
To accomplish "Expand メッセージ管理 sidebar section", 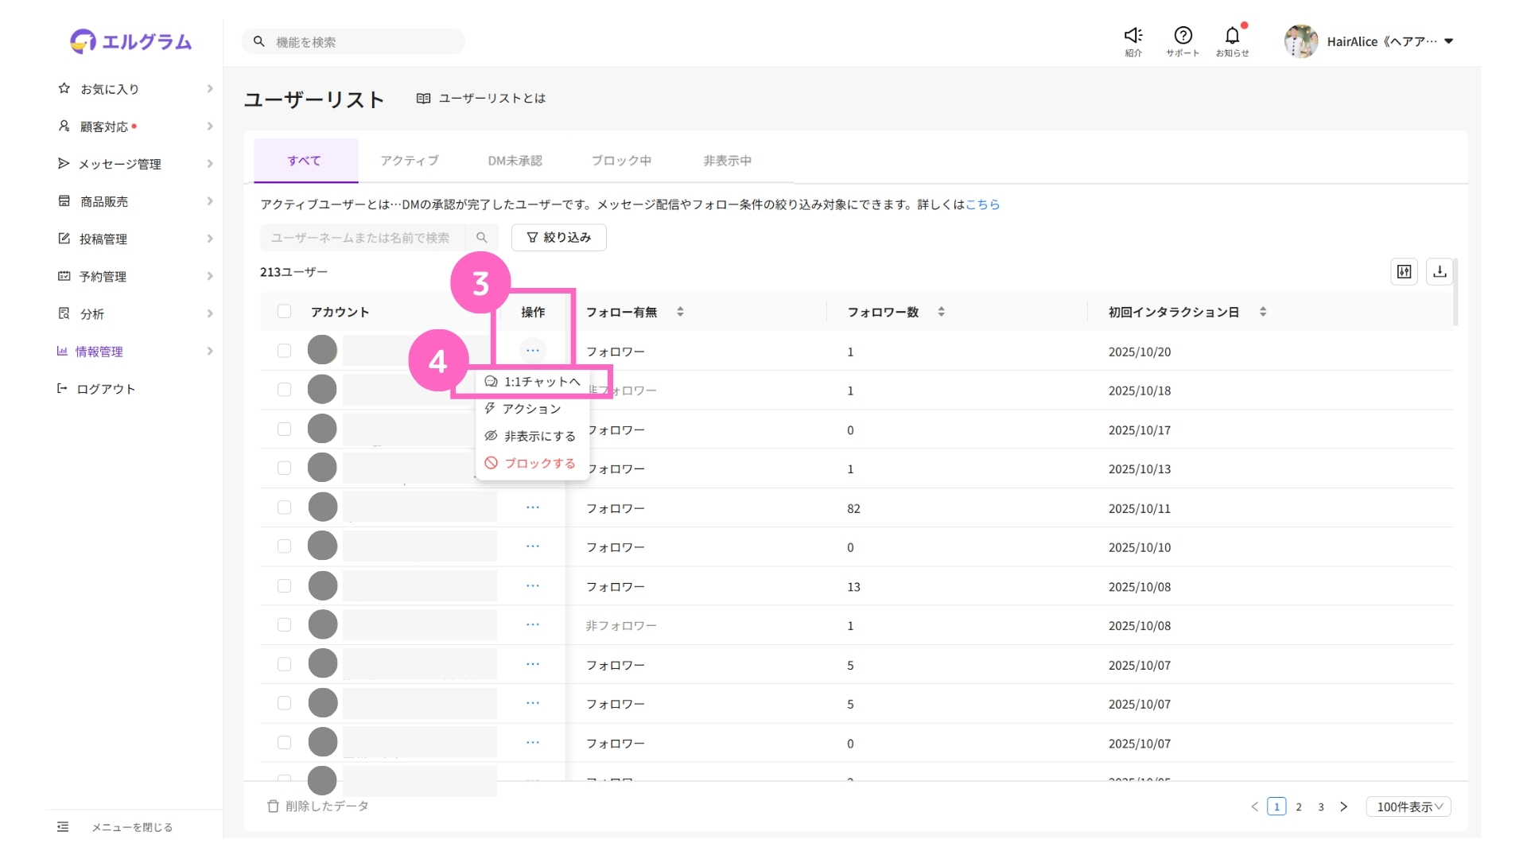I will click(x=119, y=164).
